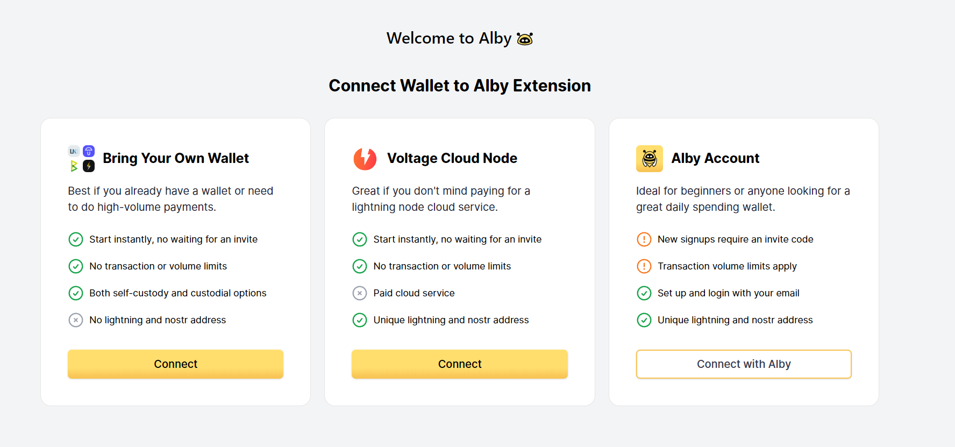Click the bee emoji beside Welcome to Alby
This screenshot has height=447, width=955.
pos(524,39)
